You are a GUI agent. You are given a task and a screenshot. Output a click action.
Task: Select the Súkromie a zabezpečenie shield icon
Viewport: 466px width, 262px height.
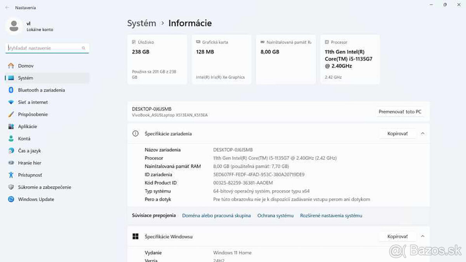12,187
